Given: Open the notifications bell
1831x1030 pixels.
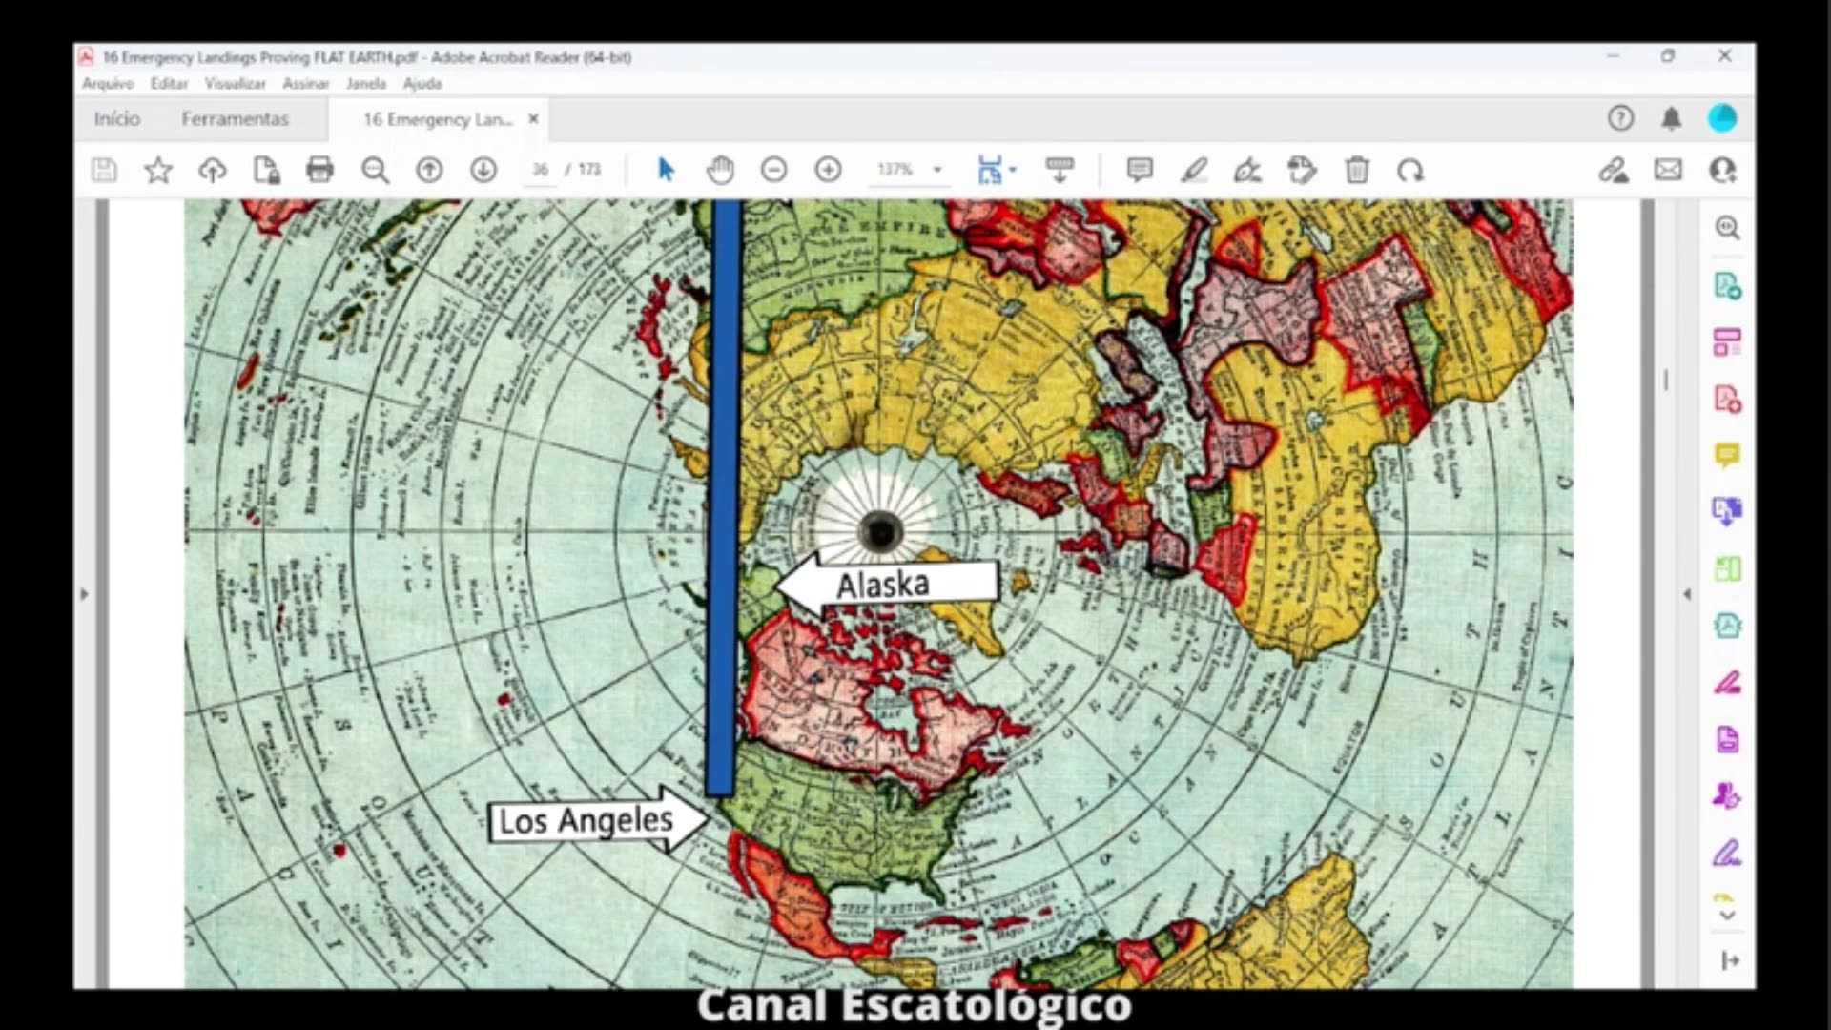Looking at the screenshot, I should pos(1671,118).
